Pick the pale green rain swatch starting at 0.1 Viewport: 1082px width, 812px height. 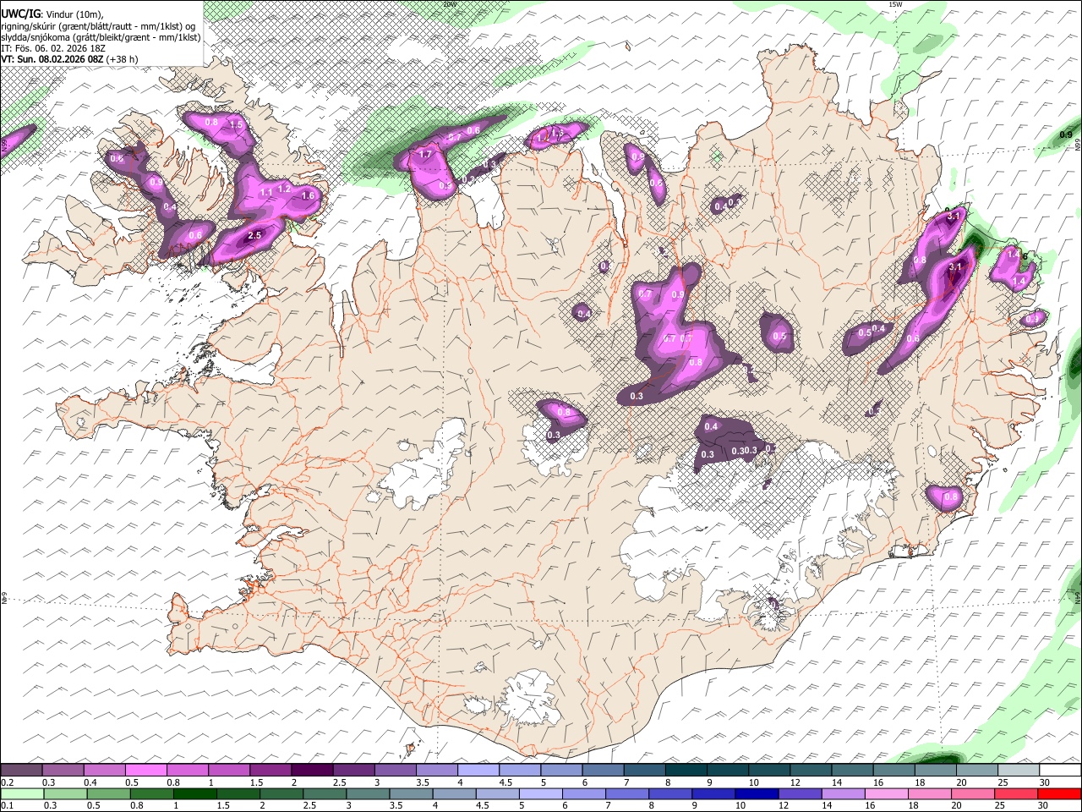point(22,793)
